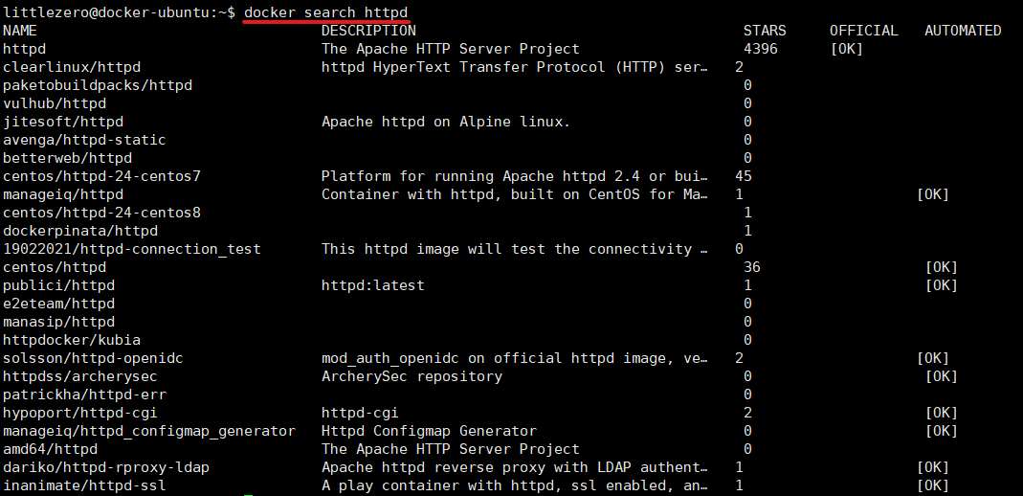This screenshot has height=496, width=1023.
Task: Click amd64/httpd 'The Apache HTTP Server Project' description
Action: coord(450,450)
